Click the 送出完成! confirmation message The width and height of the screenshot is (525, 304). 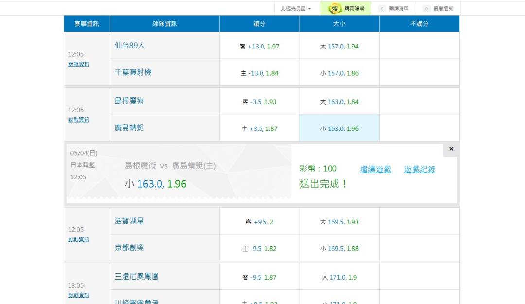(323, 184)
